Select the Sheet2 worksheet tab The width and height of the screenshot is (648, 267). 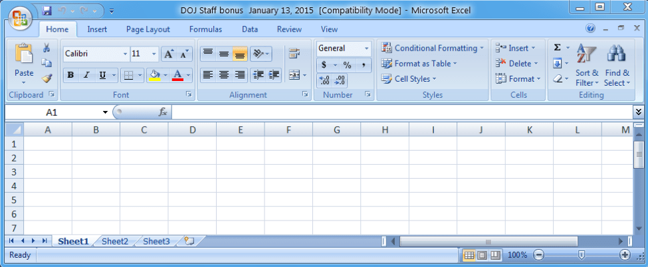[115, 241]
